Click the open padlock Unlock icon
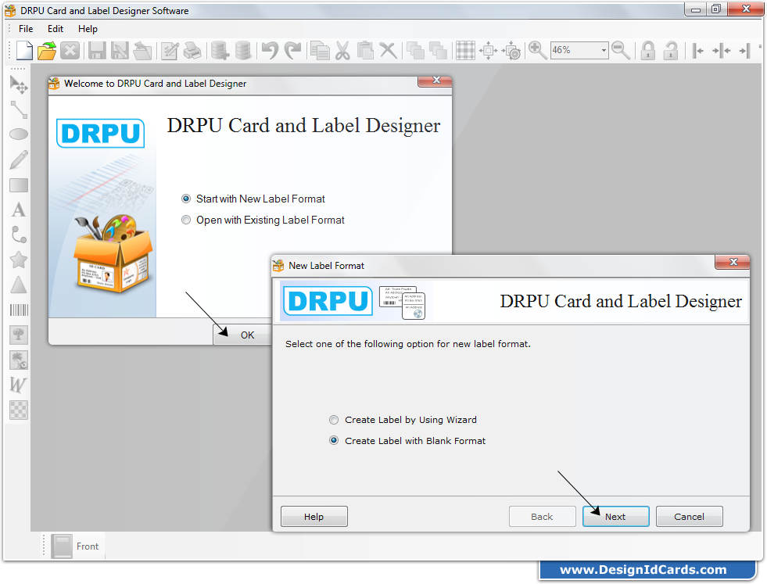 pyautogui.click(x=671, y=50)
